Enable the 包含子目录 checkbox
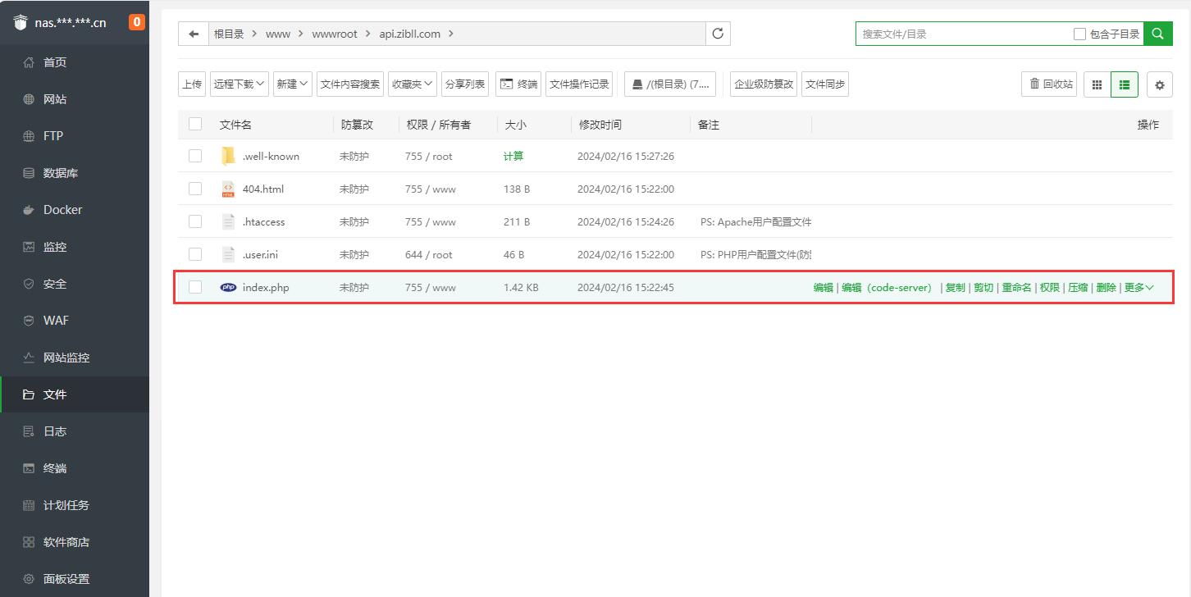 (x=1079, y=34)
